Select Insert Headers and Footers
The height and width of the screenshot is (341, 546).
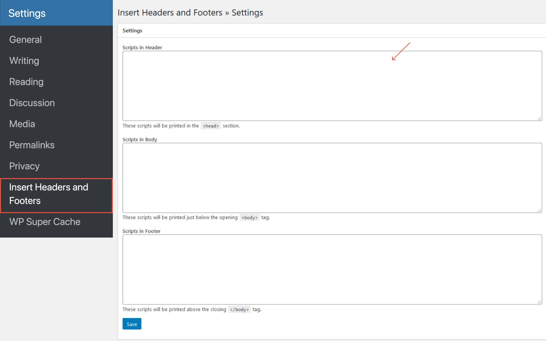click(x=49, y=194)
